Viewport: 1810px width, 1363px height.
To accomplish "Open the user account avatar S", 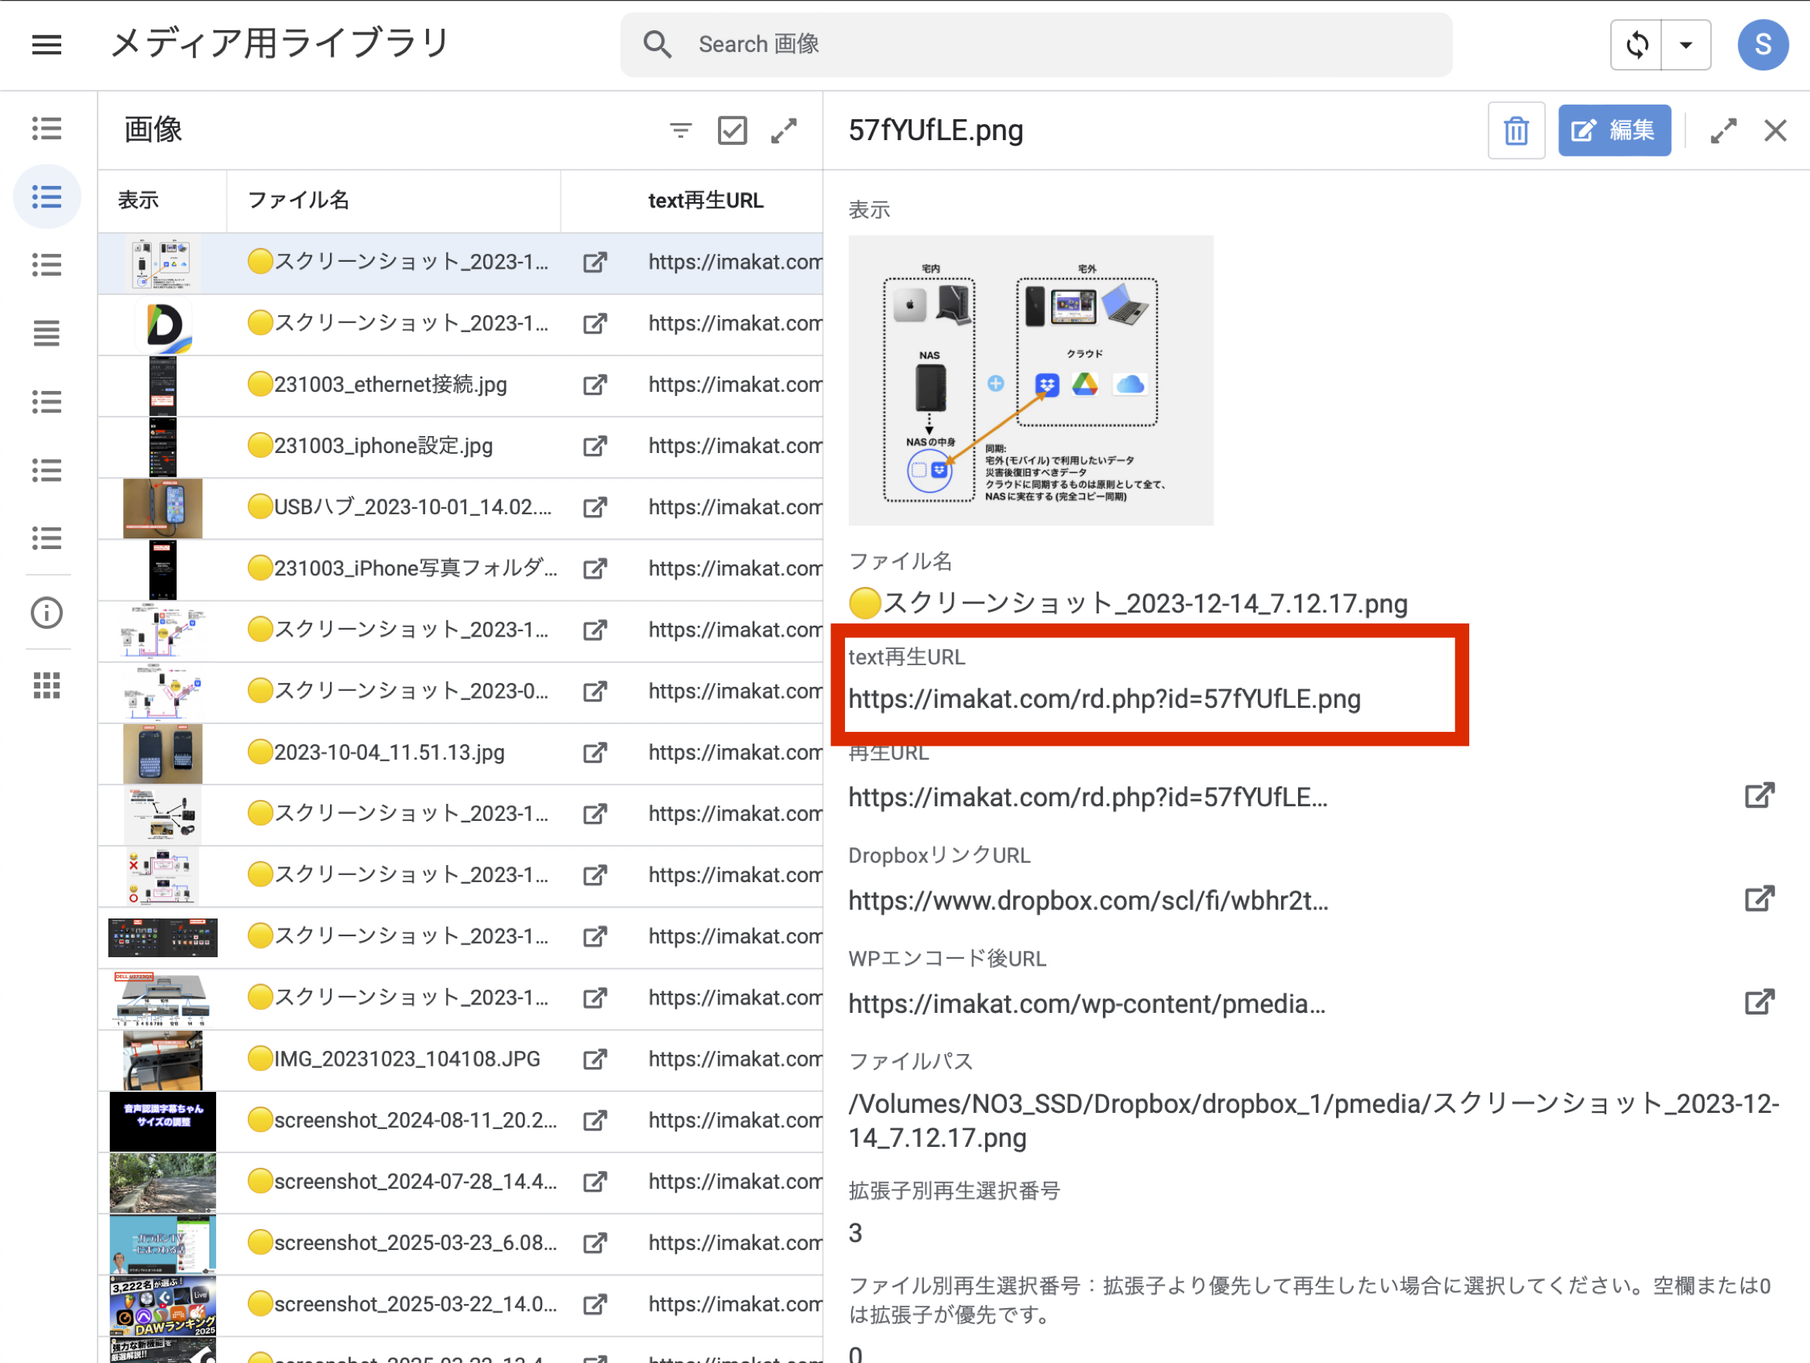I will coord(1762,44).
